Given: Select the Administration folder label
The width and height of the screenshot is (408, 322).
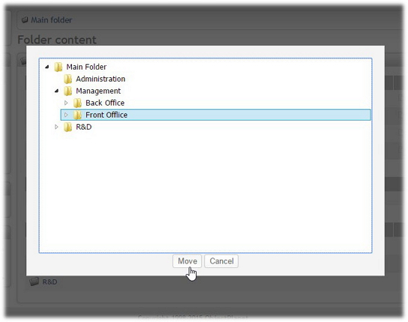Looking at the screenshot, I should click(100, 79).
